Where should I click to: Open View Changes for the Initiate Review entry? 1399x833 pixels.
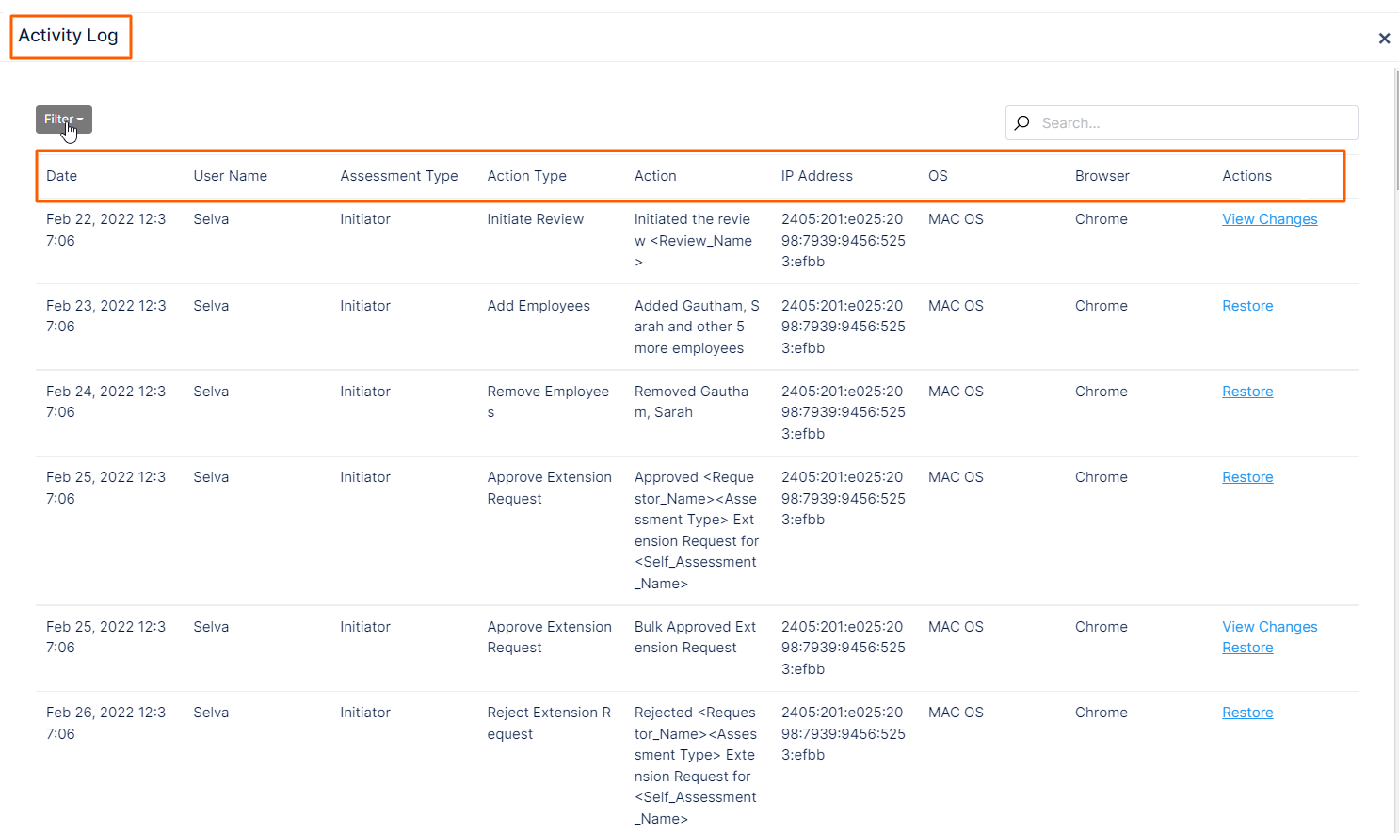coord(1270,218)
